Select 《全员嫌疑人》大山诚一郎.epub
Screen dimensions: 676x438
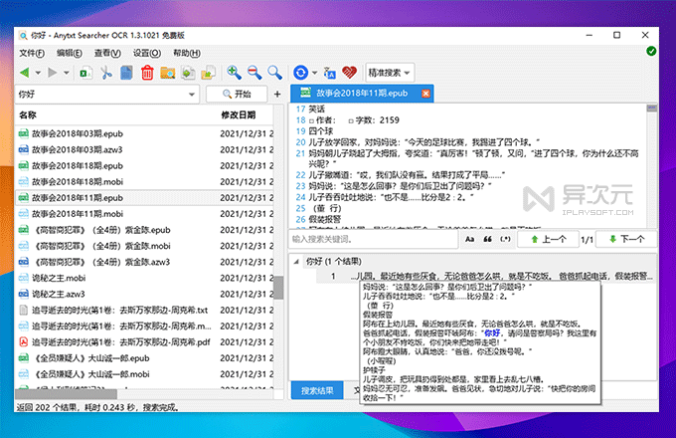coord(144,358)
